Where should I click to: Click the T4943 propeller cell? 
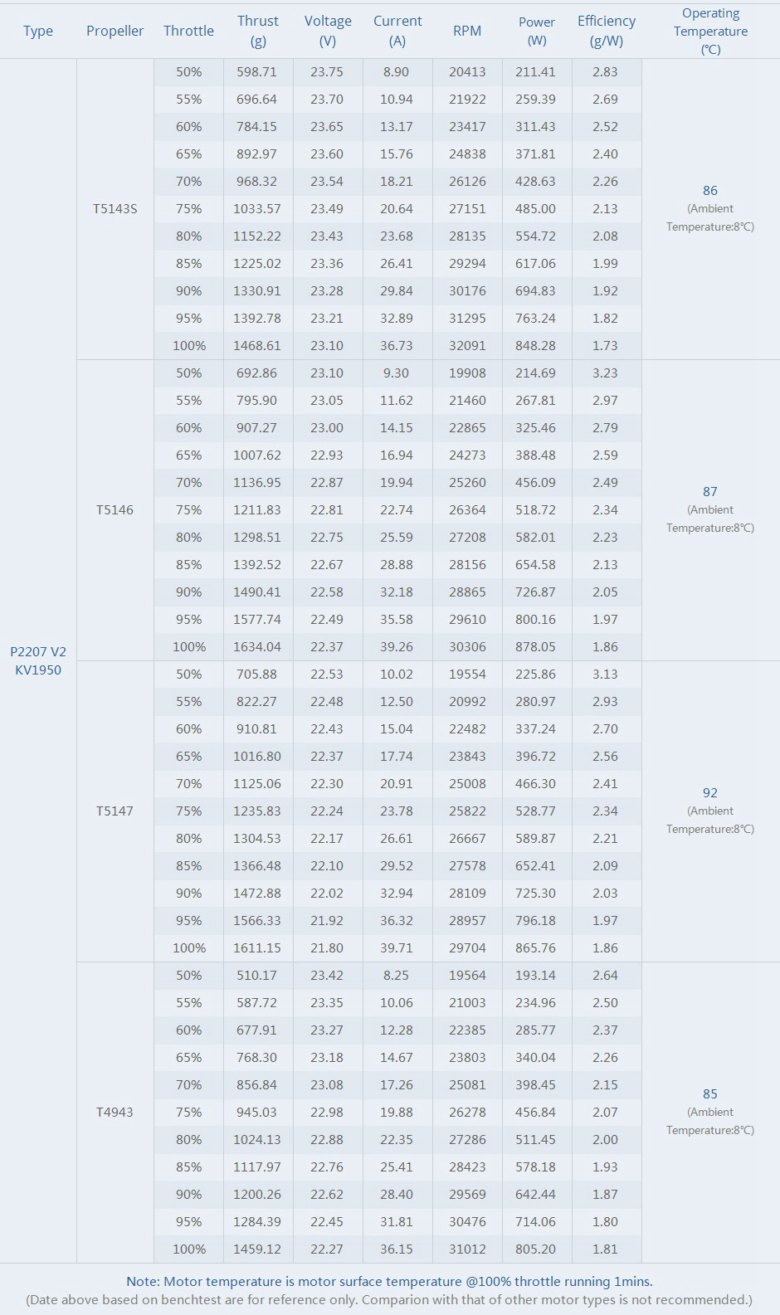click(115, 1113)
